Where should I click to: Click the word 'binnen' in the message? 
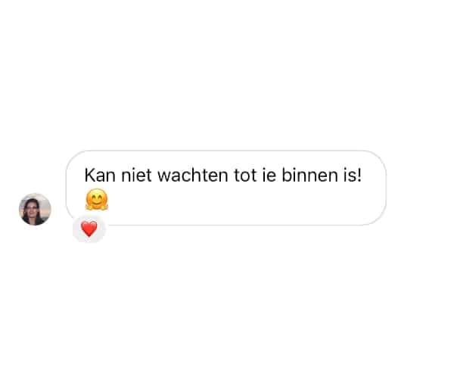click(x=309, y=176)
